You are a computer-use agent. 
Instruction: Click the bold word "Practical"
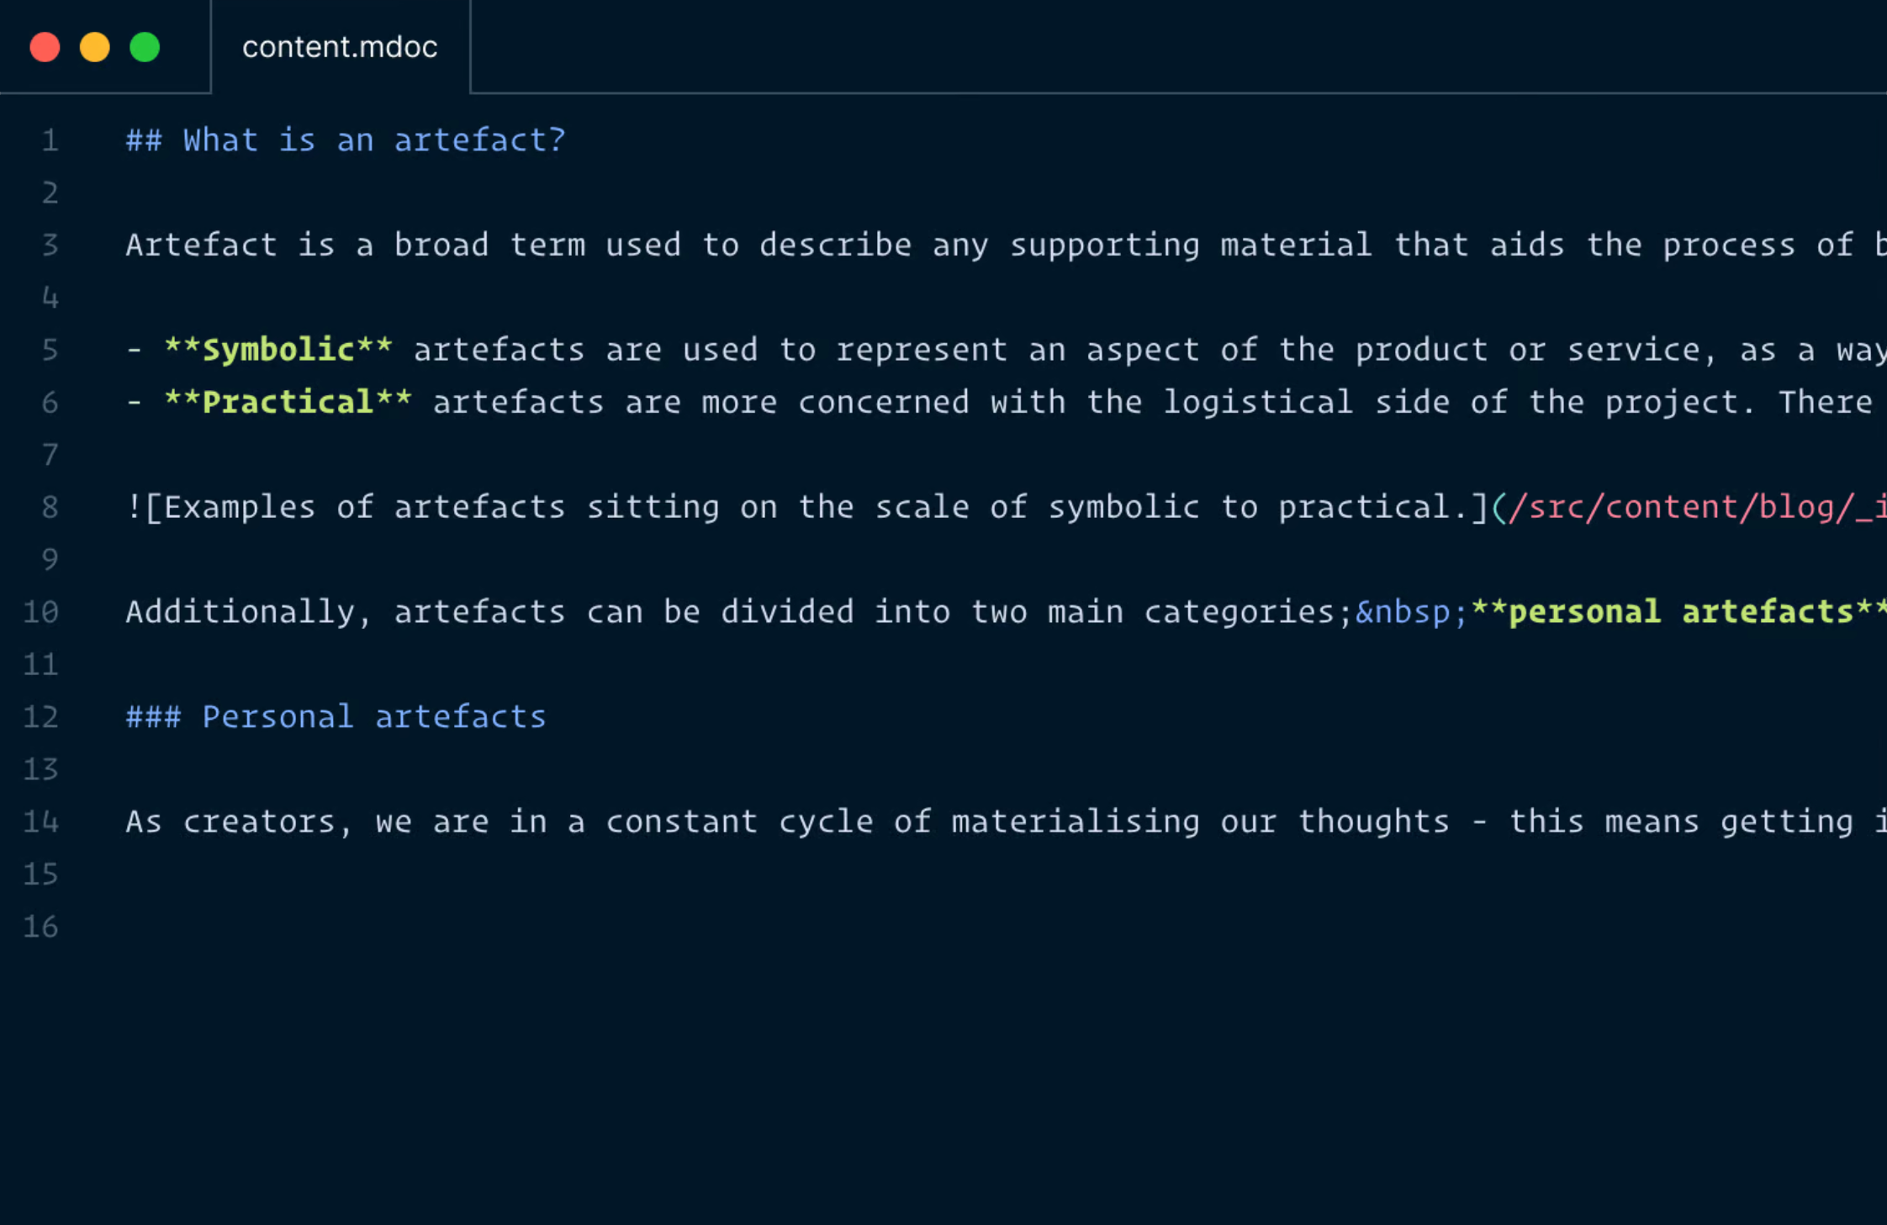(x=288, y=403)
